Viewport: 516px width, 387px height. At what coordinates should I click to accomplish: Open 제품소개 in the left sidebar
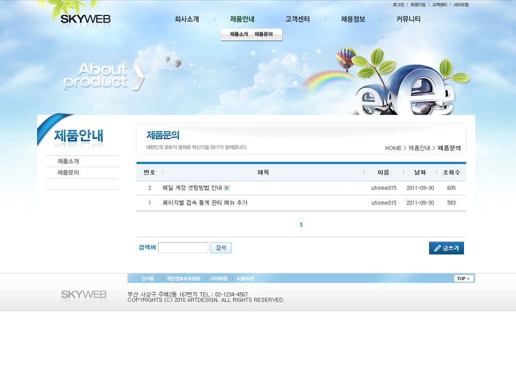[x=68, y=162]
